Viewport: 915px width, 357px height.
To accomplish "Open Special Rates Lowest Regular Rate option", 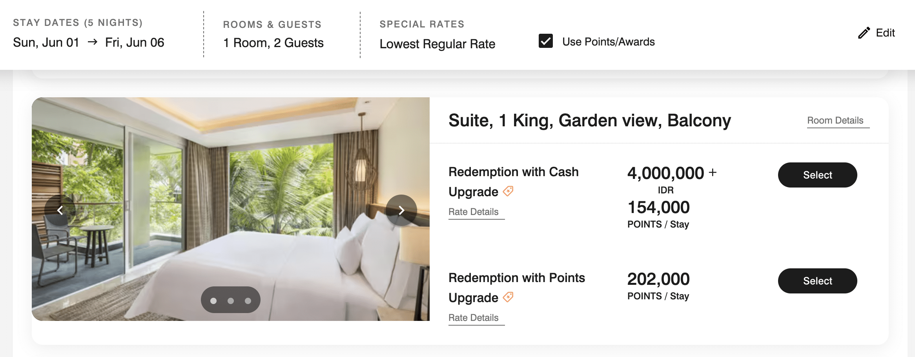I will coord(437,44).
